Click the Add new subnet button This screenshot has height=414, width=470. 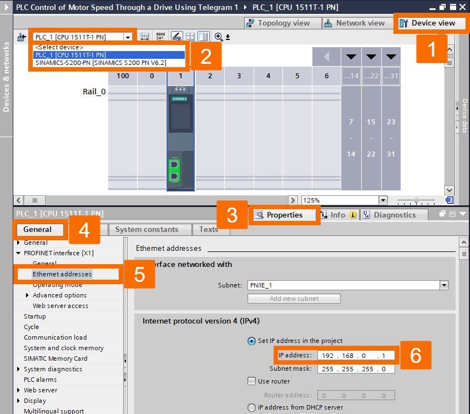click(294, 298)
